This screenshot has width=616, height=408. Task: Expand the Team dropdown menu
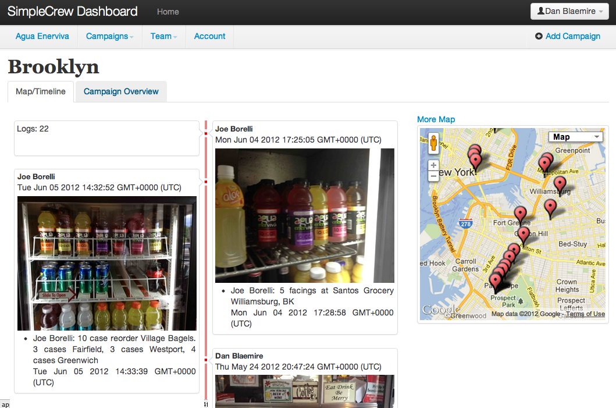(163, 36)
